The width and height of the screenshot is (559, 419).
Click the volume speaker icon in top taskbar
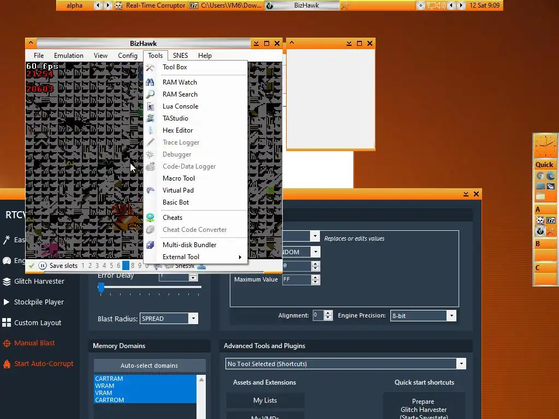tap(441, 5)
